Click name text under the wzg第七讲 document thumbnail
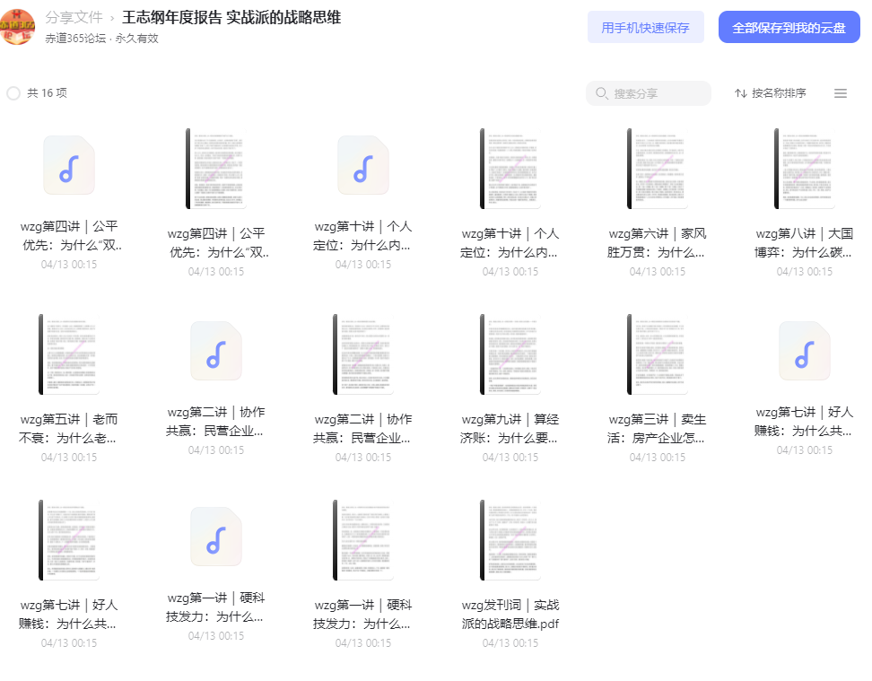The width and height of the screenshot is (872, 681). click(x=69, y=615)
